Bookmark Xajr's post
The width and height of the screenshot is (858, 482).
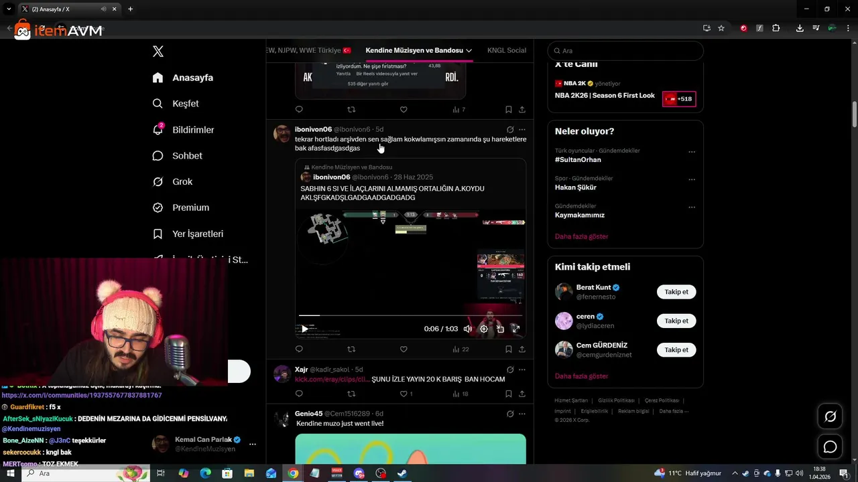508,394
